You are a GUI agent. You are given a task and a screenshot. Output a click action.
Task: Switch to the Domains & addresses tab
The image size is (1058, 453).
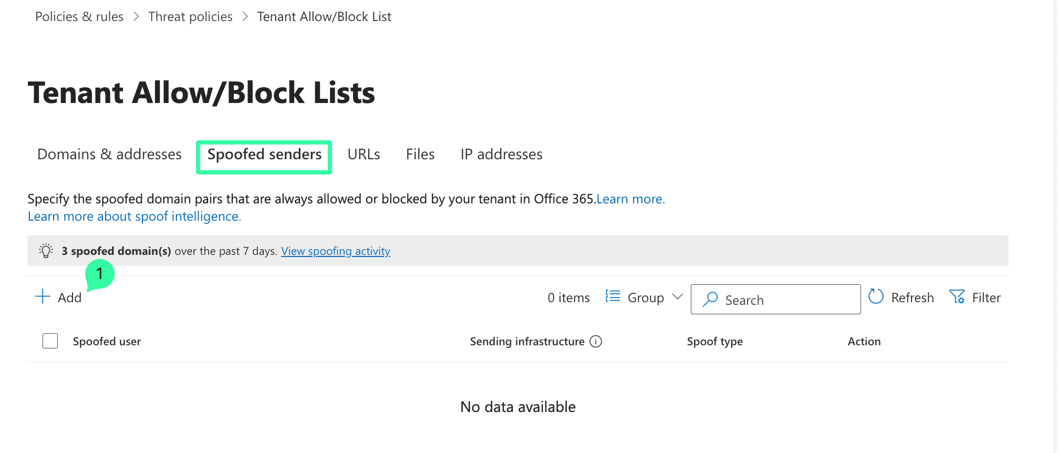[109, 155]
